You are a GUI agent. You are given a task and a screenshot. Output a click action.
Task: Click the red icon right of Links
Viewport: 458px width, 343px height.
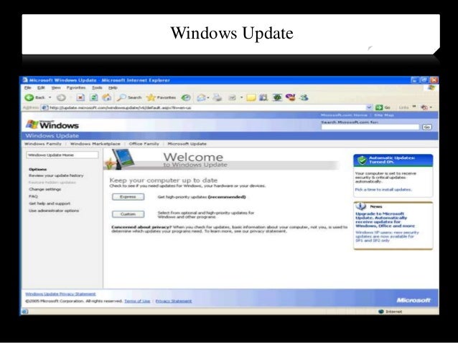(x=424, y=107)
